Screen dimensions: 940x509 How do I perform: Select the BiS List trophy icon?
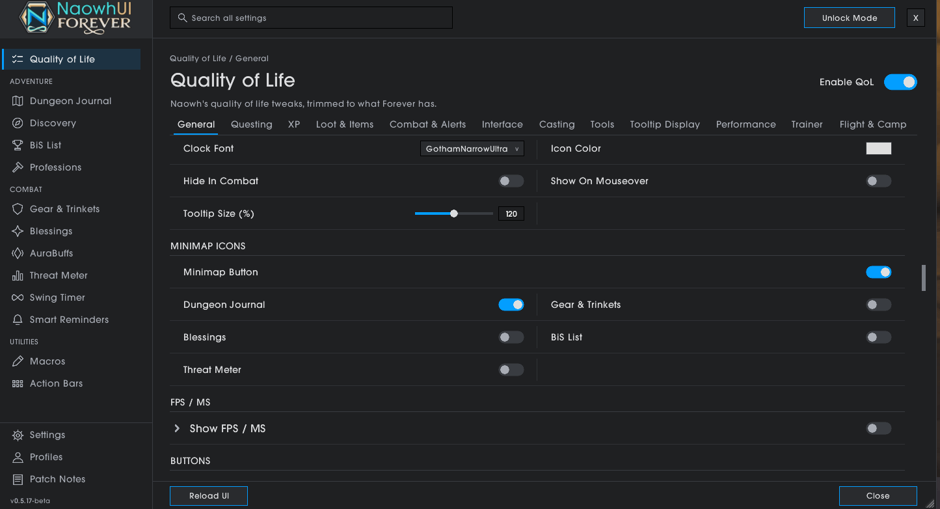tap(18, 145)
